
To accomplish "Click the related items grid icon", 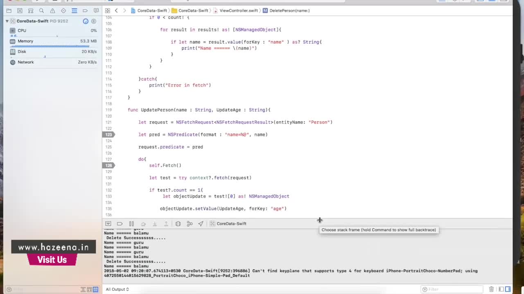I will (107, 11).
